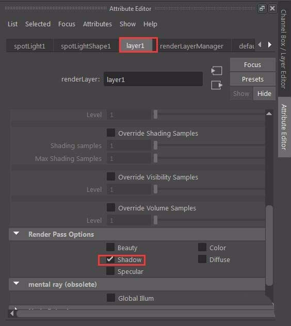
Task: Open the Show menu
Action: [x=127, y=24]
